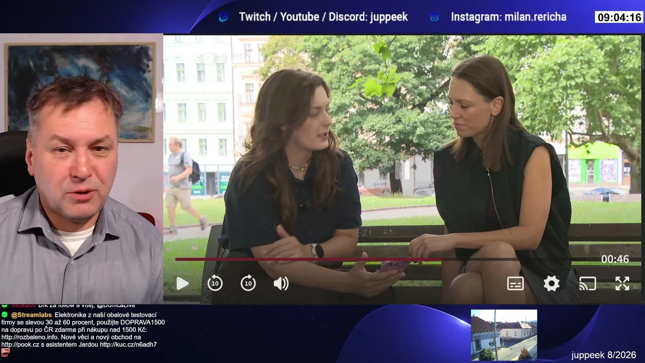Click the @Streamlabs username in chat

[x=31, y=315]
